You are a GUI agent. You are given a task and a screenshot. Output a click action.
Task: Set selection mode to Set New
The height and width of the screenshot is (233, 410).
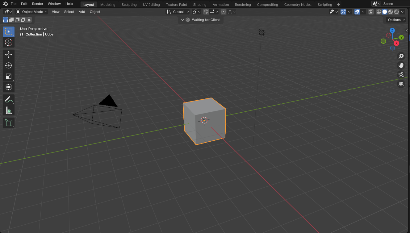pyautogui.click(x=6, y=20)
